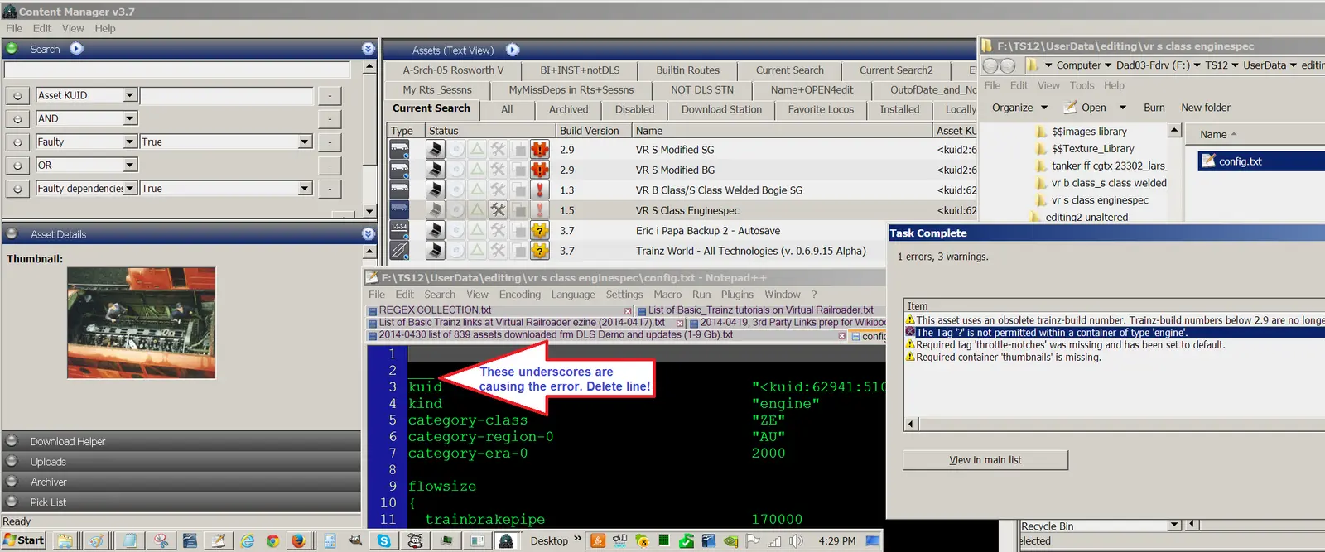The height and width of the screenshot is (552, 1325).
Task: Toggle the round button beside Faulty dependencies filter
Action: click(x=17, y=189)
